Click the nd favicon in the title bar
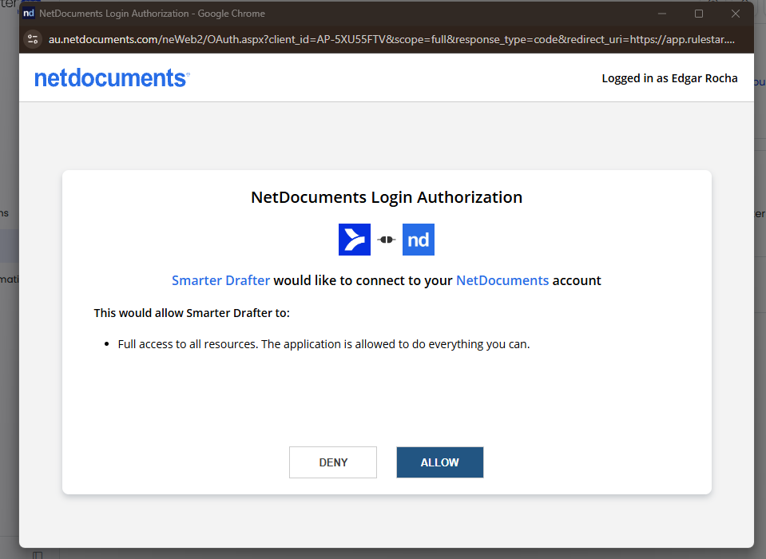This screenshot has height=559, width=766. pyautogui.click(x=29, y=14)
